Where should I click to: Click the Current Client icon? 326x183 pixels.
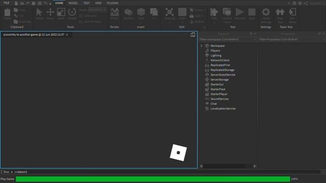(227, 12)
